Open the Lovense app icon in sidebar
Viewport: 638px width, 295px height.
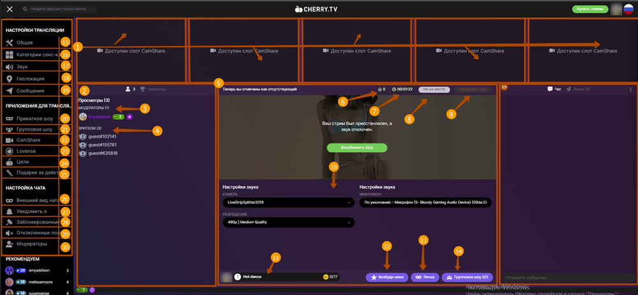(10, 151)
